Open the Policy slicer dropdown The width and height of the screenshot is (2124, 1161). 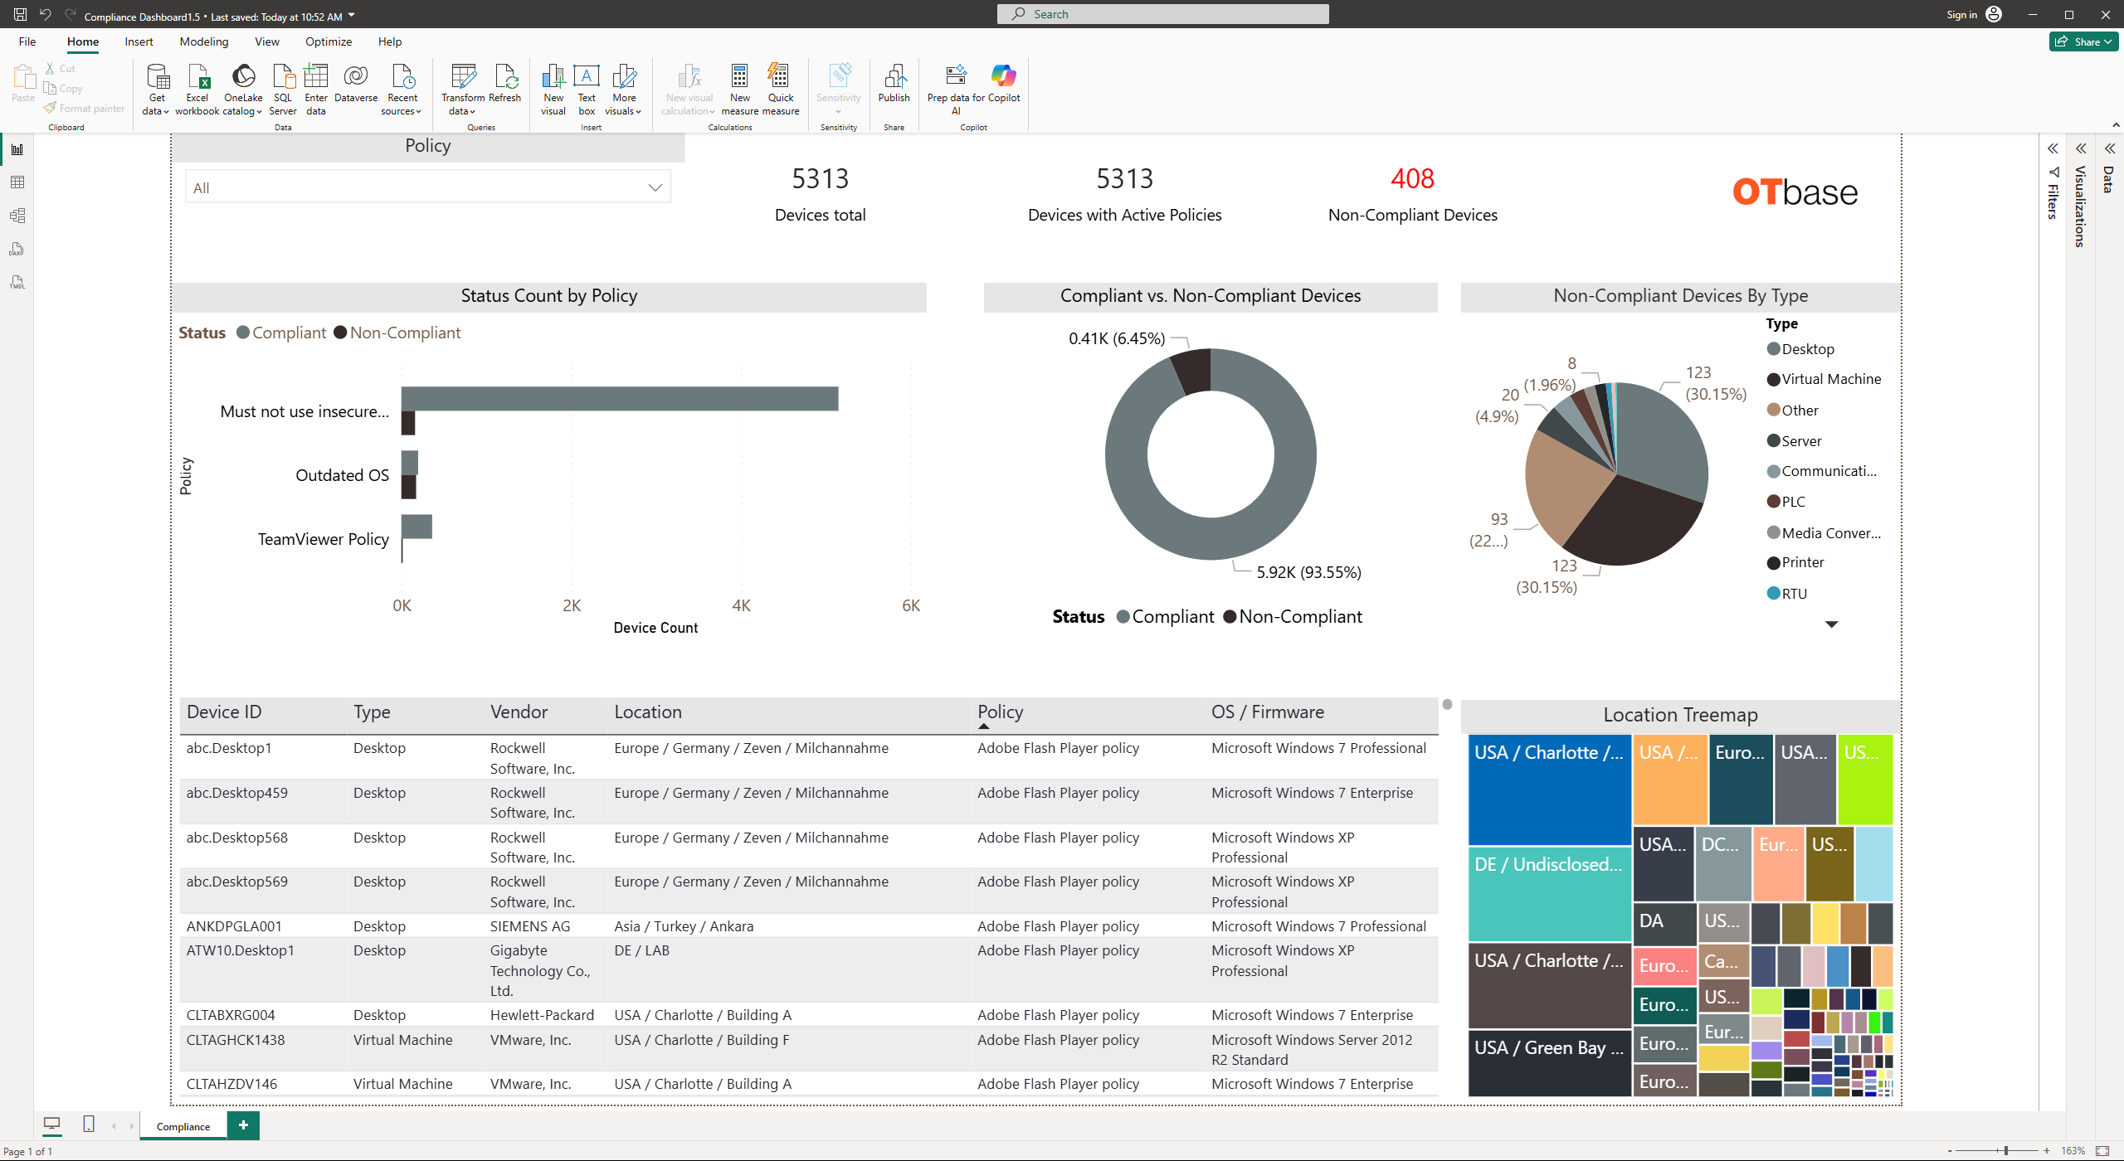click(655, 187)
